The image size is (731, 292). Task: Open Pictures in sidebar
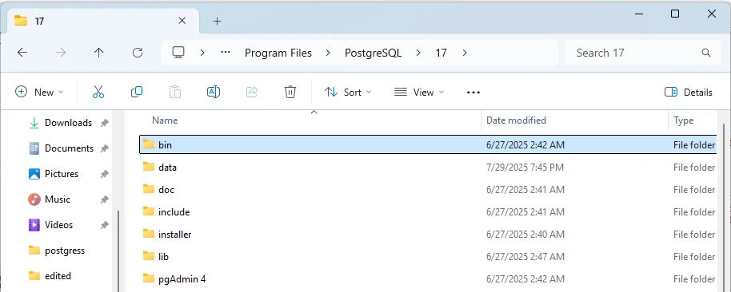pyautogui.click(x=61, y=174)
